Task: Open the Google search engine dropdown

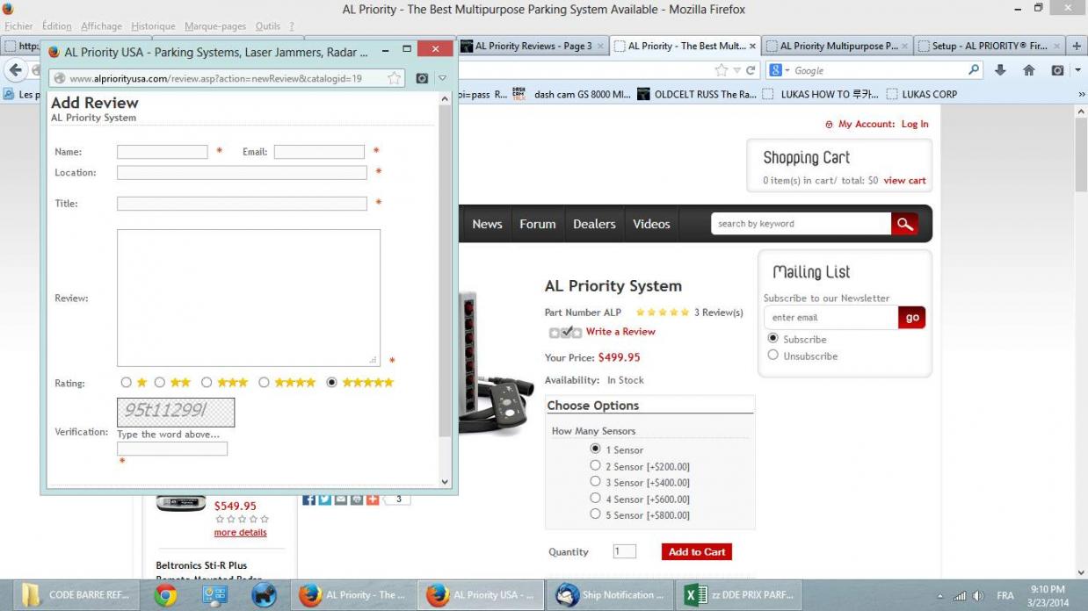Action: point(780,70)
